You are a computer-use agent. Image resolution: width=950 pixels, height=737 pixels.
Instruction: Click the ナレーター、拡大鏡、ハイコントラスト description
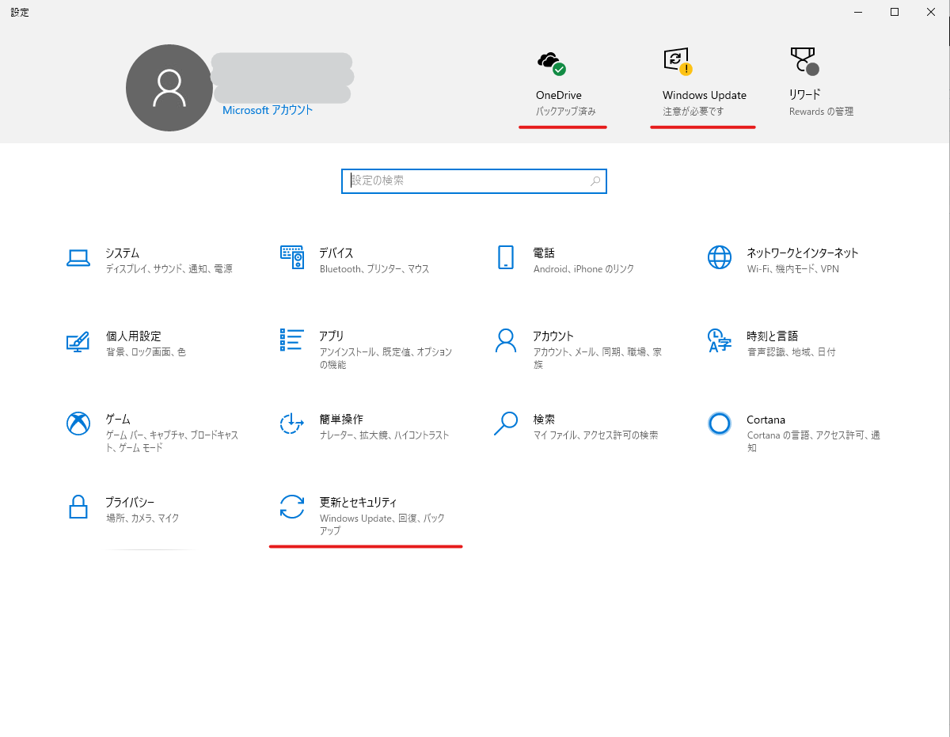point(385,435)
